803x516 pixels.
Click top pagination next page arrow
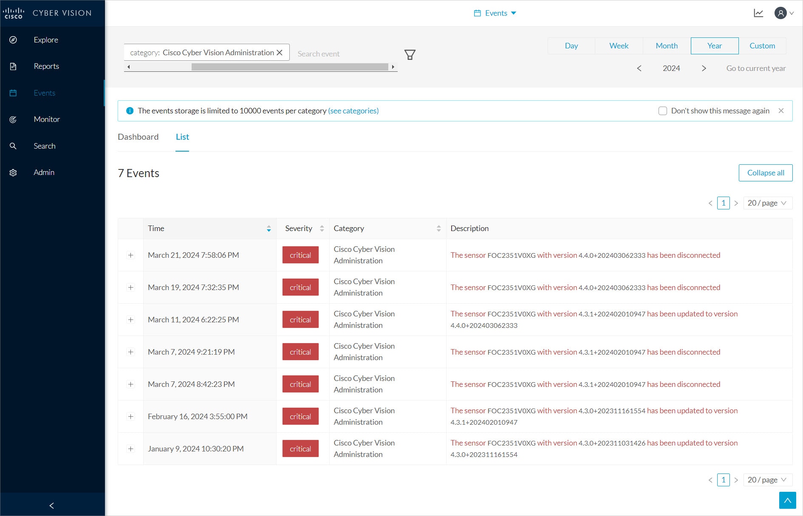[x=736, y=203]
